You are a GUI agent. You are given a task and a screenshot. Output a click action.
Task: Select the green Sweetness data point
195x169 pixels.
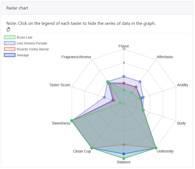point(72,120)
